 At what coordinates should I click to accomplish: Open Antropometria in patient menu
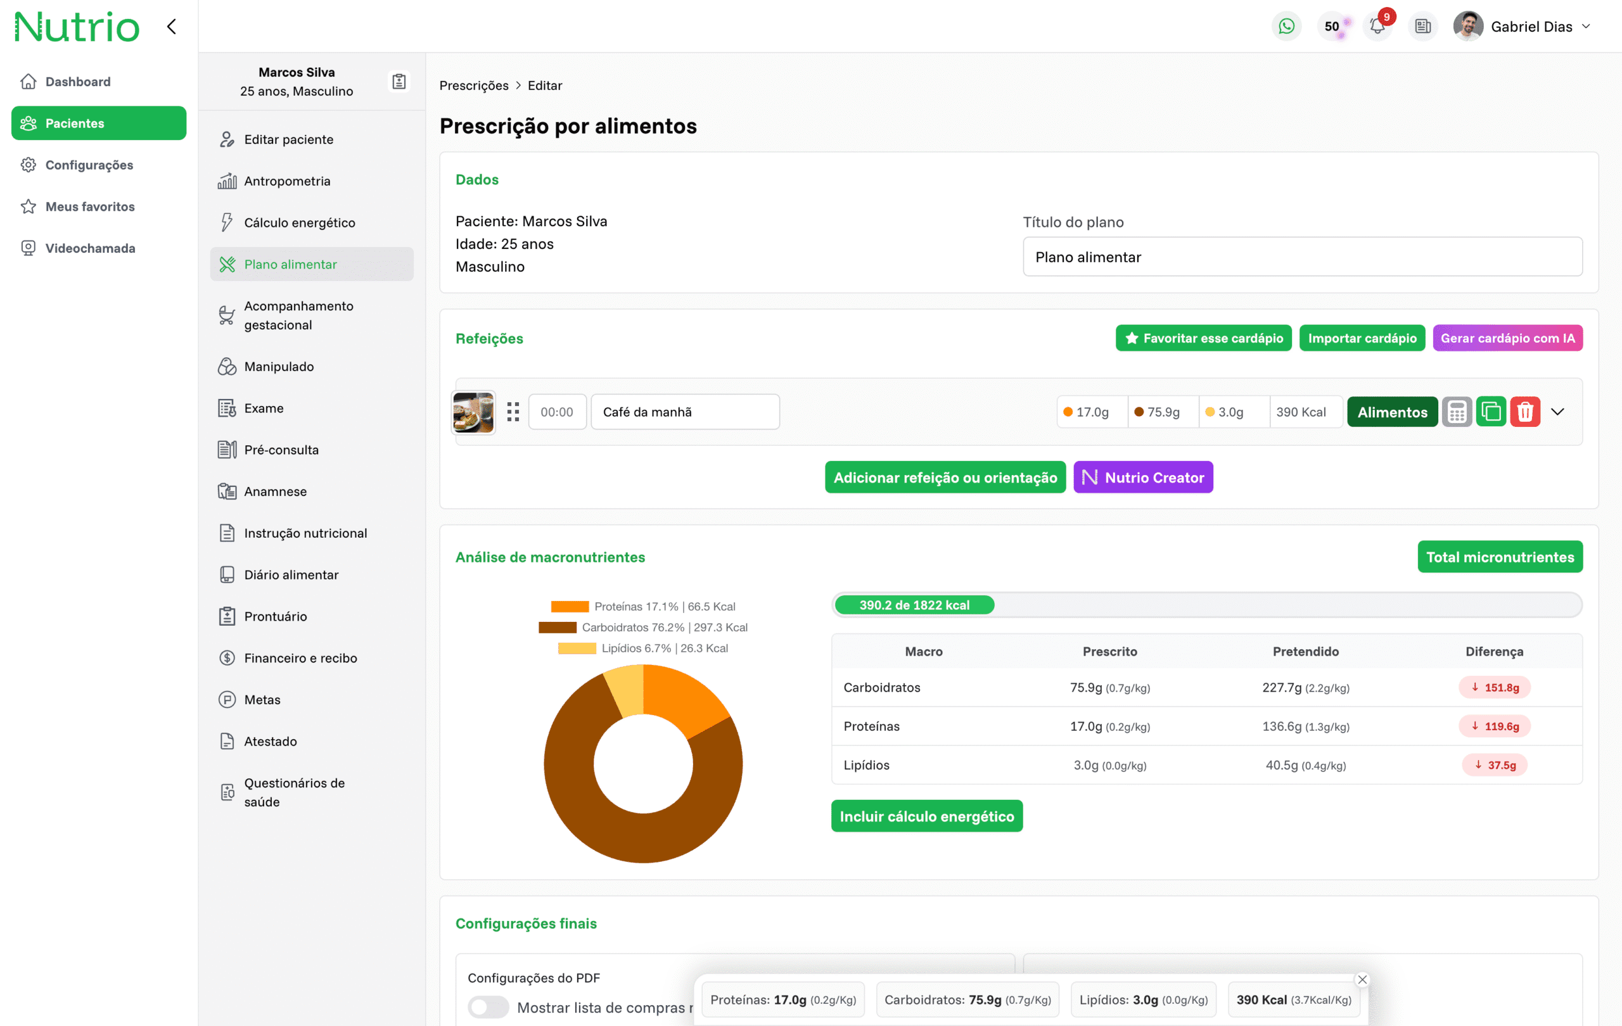[287, 181]
